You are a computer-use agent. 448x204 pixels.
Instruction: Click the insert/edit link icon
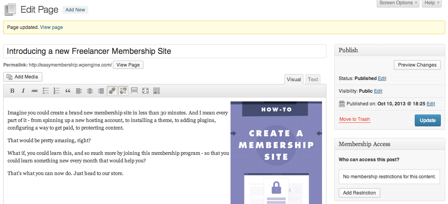pyautogui.click(x=112, y=91)
